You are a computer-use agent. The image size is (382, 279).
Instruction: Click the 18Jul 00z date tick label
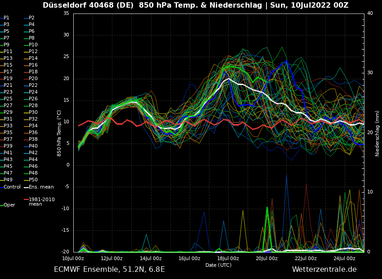tap(228, 259)
